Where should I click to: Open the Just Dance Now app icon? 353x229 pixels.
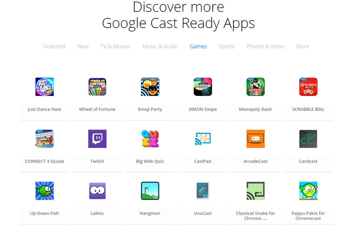pos(44,87)
